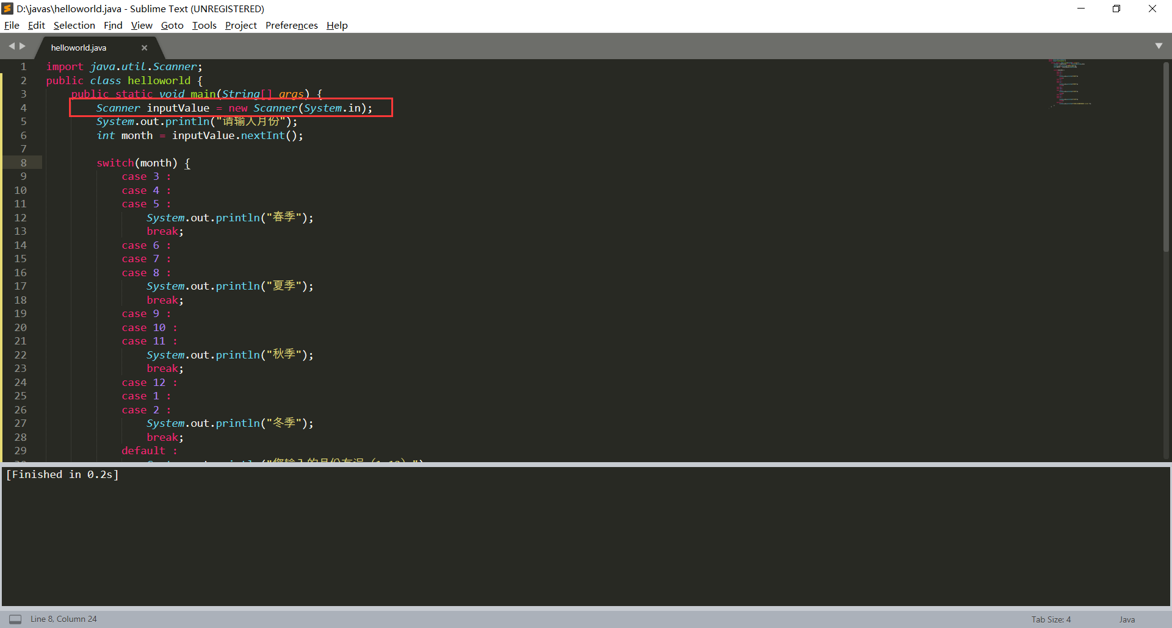Click the break statement on line 13
The image size is (1172, 628).
pos(165,231)
